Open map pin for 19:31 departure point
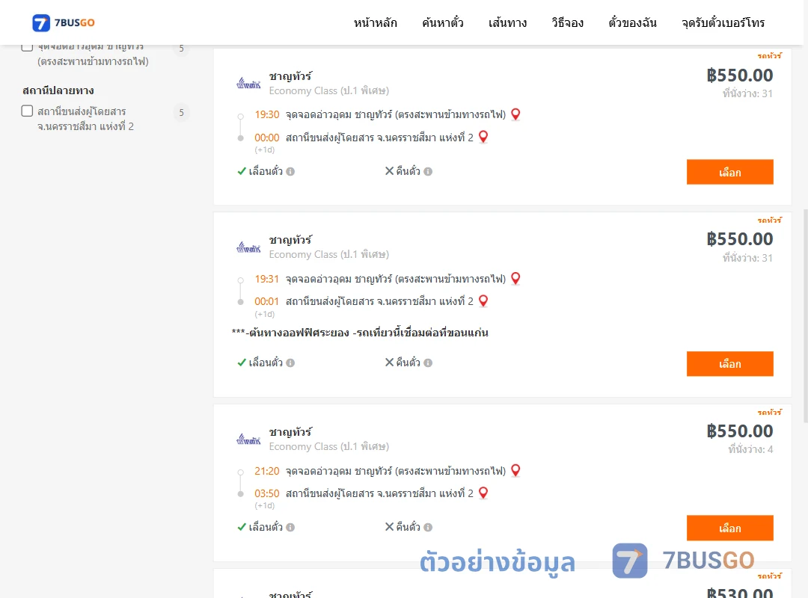 [x=515, y=279]
